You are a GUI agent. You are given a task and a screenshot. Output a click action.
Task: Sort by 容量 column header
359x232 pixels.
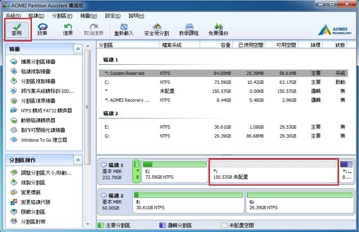[x=216, y=45]
